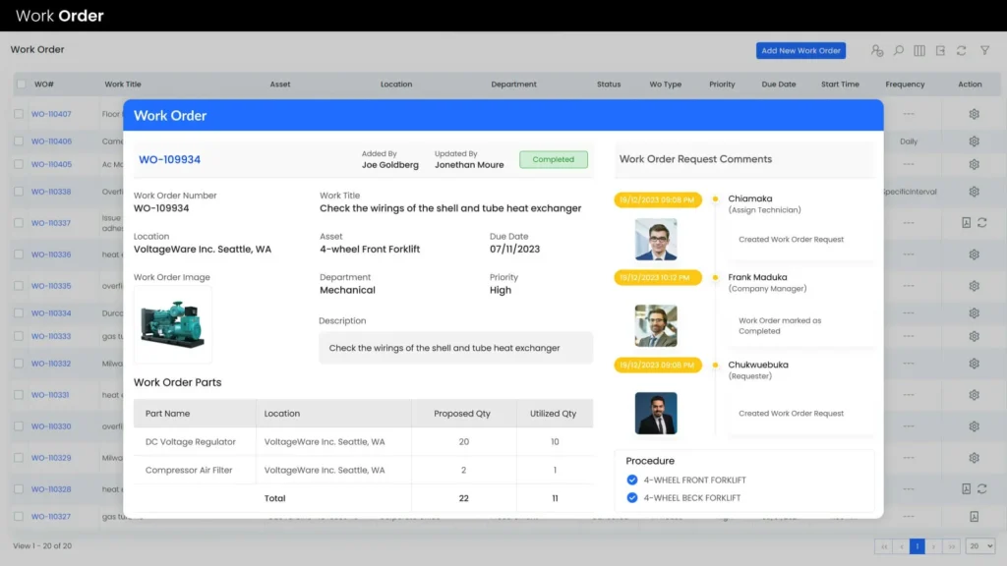1007x566 pixels.
Task: Toggle the 4-WHEEL BECK FORKLIFT procedure checkbox
Action: (x=632, y=498)
